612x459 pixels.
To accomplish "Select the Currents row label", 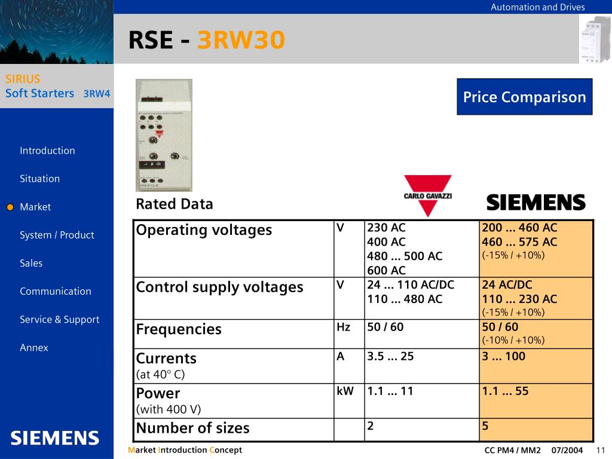I will point(166,359).
